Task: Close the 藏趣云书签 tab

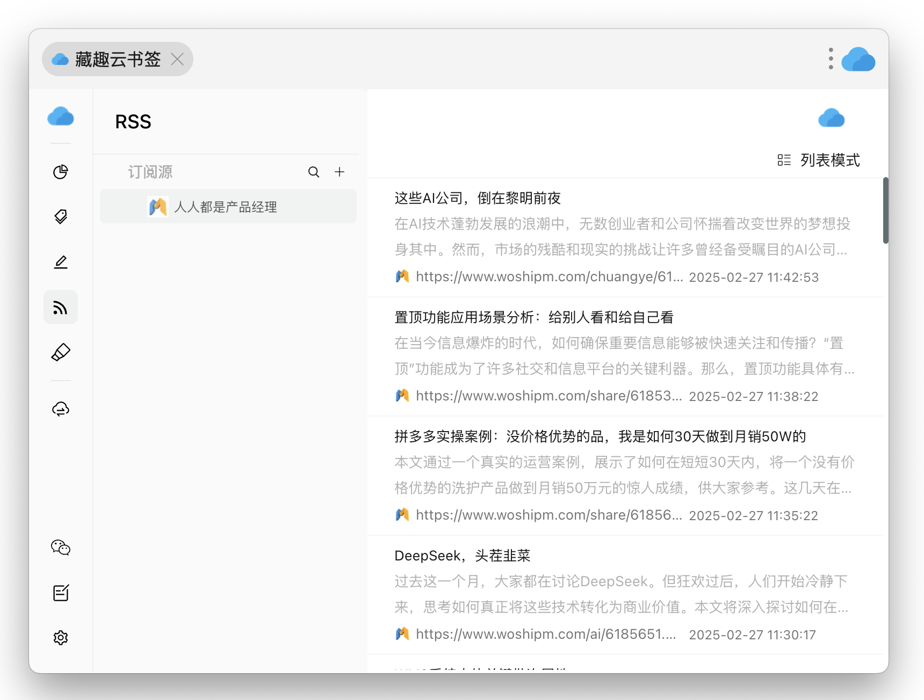Action: [x=177, y=59]
